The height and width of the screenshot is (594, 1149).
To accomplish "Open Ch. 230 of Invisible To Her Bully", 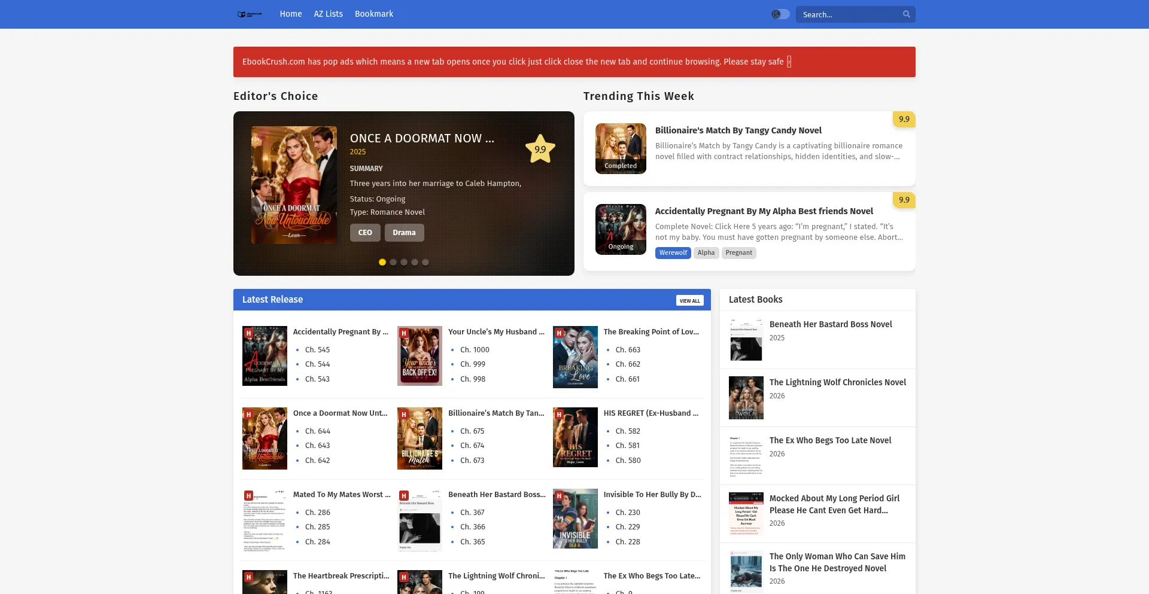I will coord(628,513).
